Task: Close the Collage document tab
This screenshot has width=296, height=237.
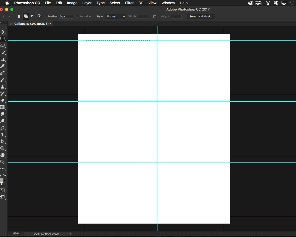Action: pos(11,24)
